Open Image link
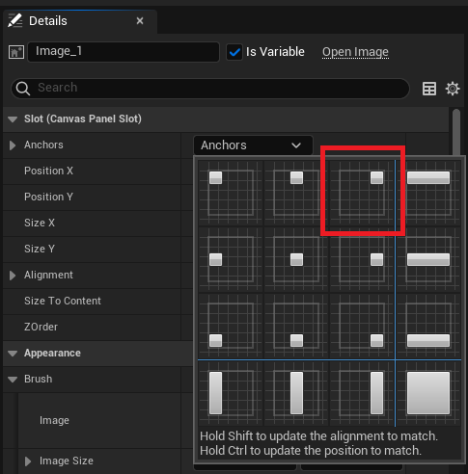468x474 pixels. point(355,52)
